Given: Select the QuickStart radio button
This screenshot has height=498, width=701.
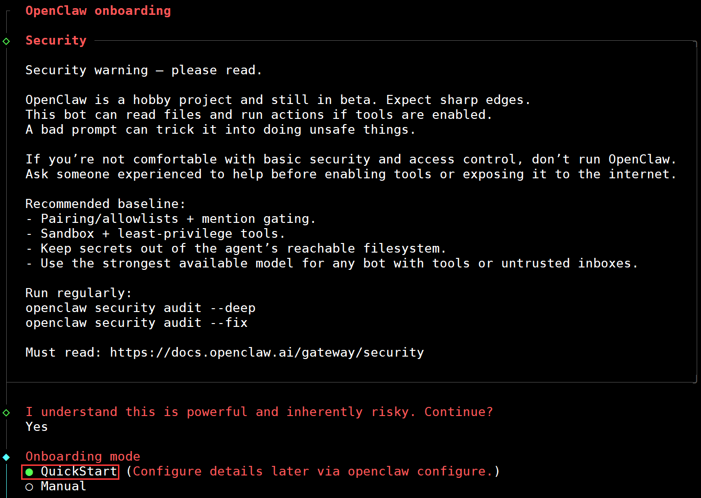Looking at the screenshot, I should click(29, 472).
